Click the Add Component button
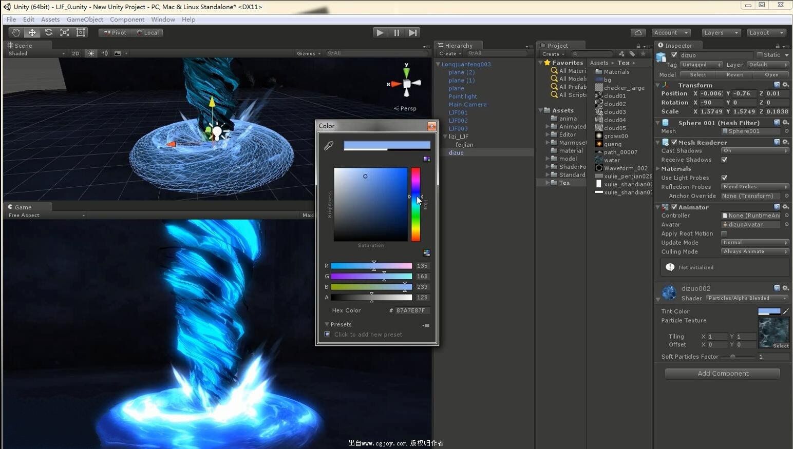Screen dimensions: 793x449 723,373
